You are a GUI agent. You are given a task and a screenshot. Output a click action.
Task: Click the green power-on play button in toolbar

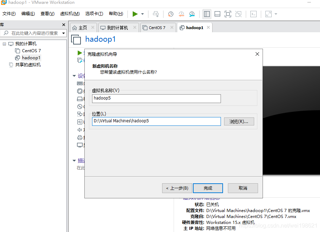[135, 14]
